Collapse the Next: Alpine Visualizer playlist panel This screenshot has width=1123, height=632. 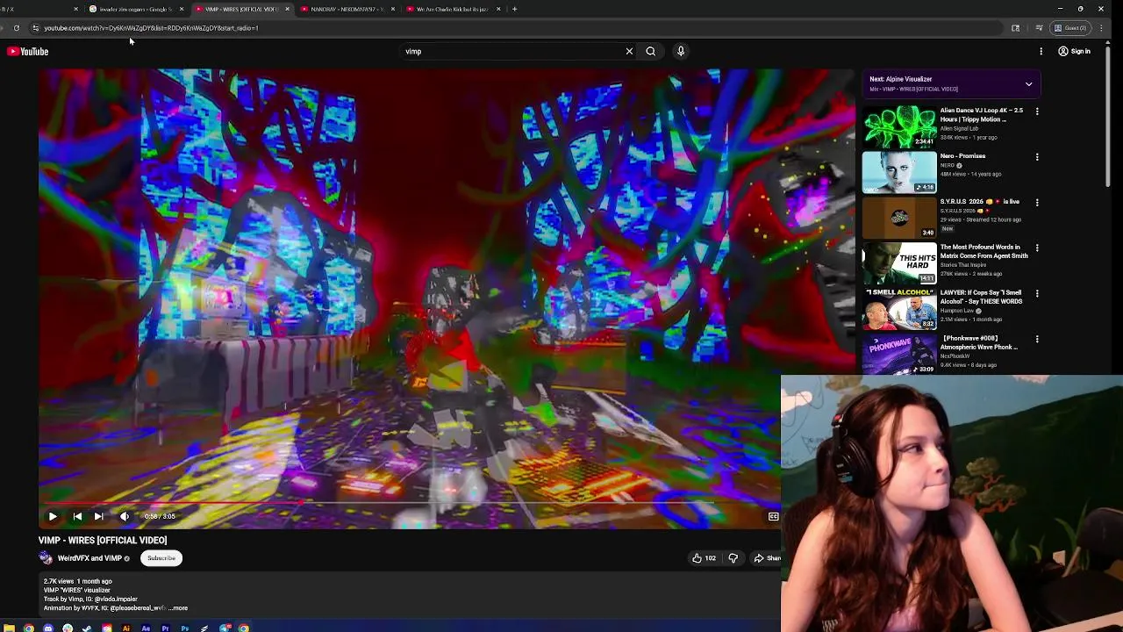1028,83
